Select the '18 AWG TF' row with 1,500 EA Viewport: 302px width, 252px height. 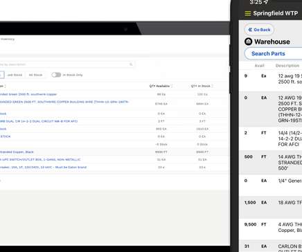pyautogui.click(x=271, y=208)
